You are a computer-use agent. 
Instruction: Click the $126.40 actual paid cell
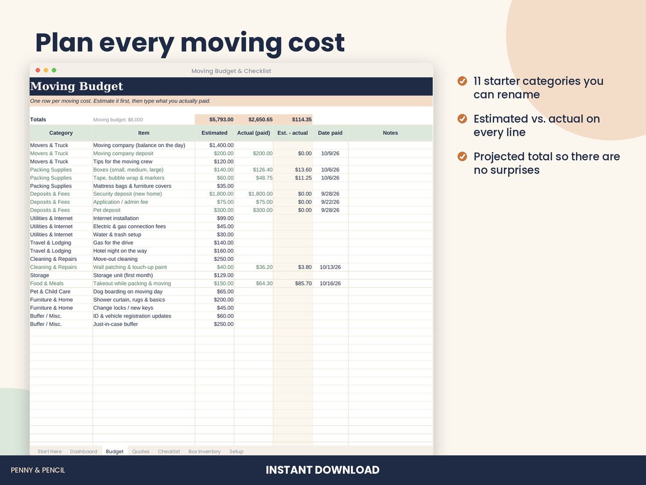pyautogui.click(x=254, y=170)
